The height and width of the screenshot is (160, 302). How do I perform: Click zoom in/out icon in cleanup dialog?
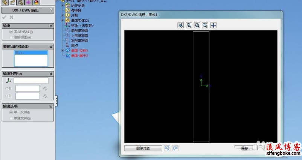click(205, 25)
